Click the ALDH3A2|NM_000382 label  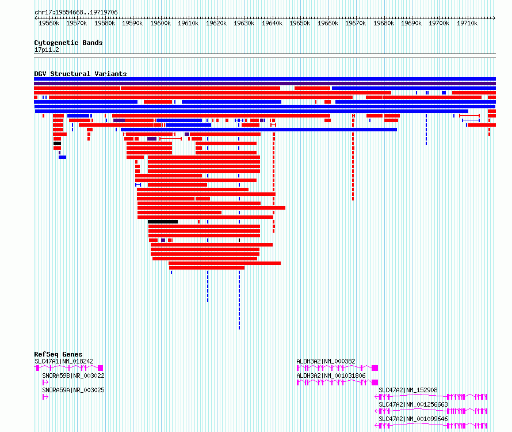click(x=326, y=361)
